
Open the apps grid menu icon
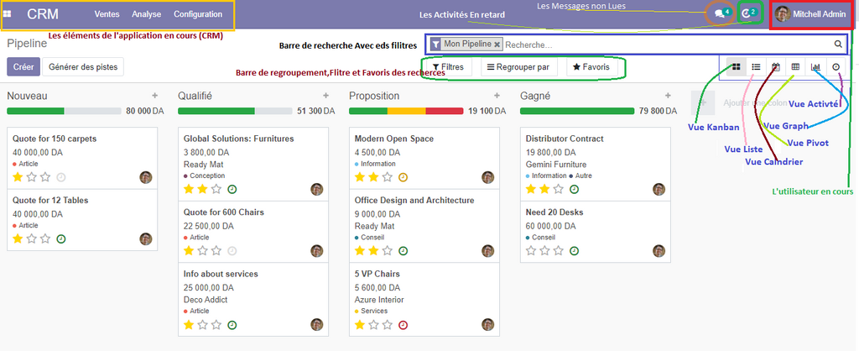click(8, 14)
